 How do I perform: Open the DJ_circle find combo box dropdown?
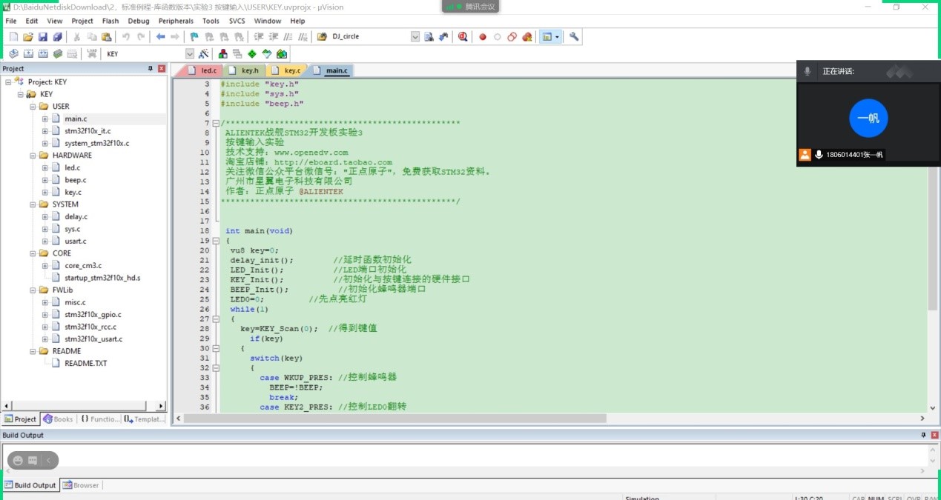(x=415, y=37)
